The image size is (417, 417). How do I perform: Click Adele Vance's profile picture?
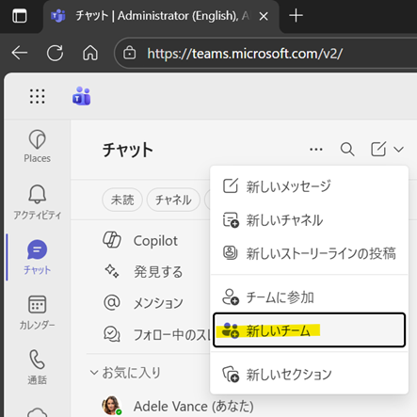(x=111, y=406)
